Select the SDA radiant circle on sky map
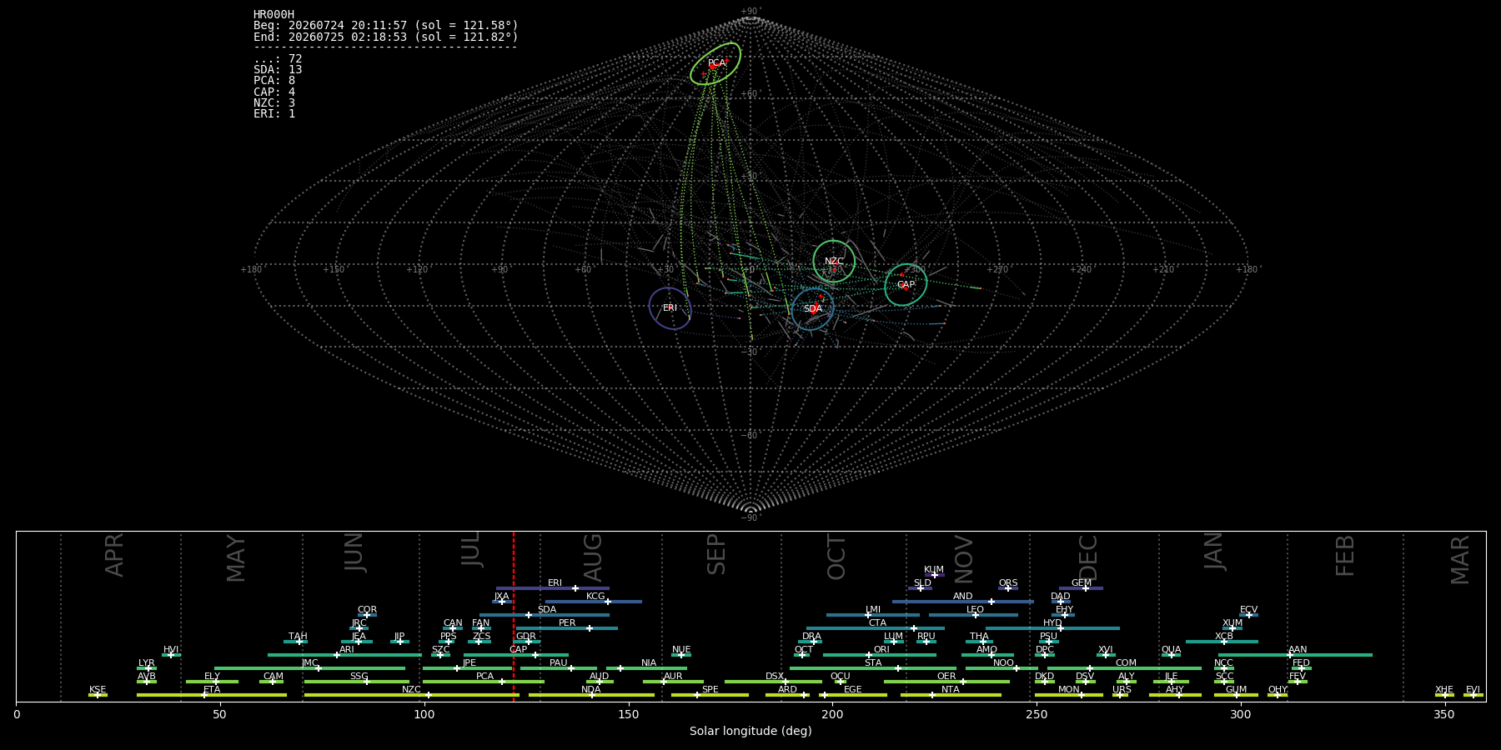This screenshot has width=1501, height=750. (x=813, y=309)
